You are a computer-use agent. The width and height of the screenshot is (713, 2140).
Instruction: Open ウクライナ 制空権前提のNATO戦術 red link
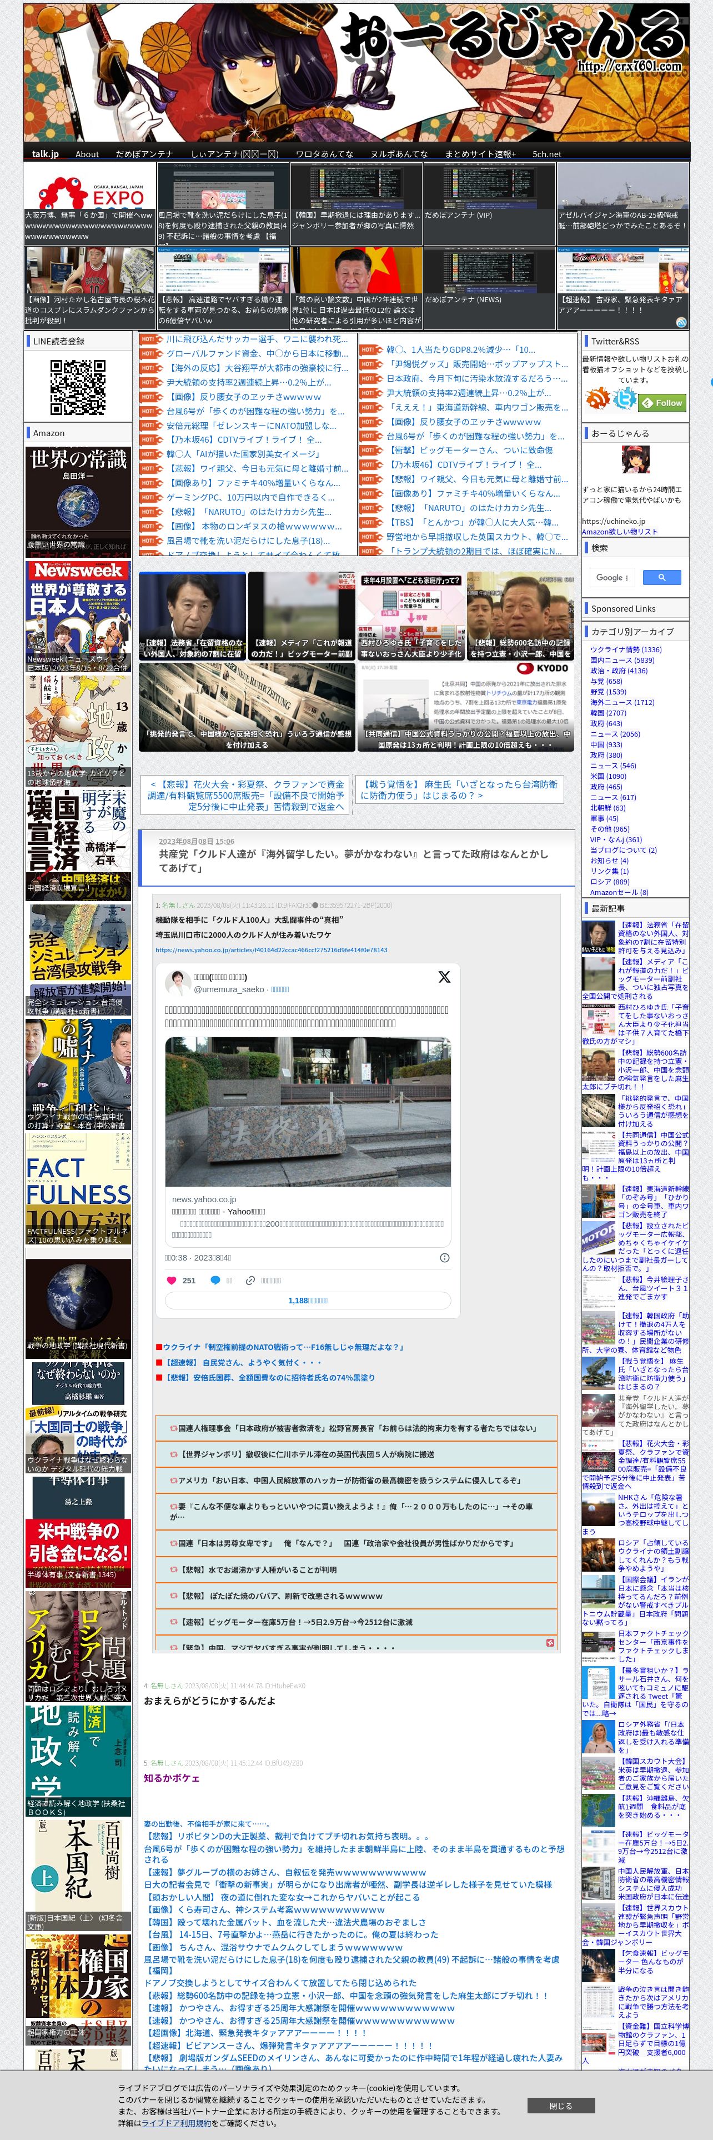click(x=283, y=1347)
